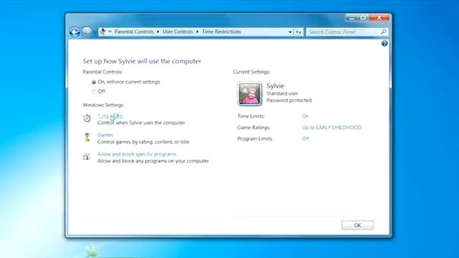Screen dimensions: 459x258
Task: Click the 'Program Limits:' label
Action: (255, 138)
